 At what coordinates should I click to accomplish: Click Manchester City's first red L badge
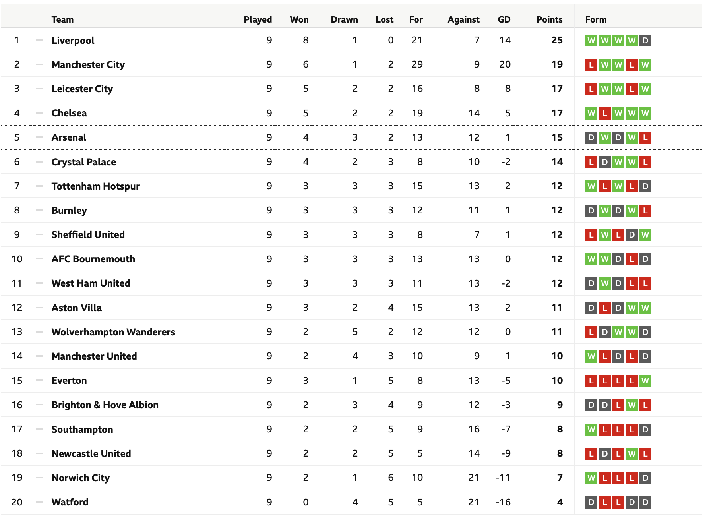591,65
